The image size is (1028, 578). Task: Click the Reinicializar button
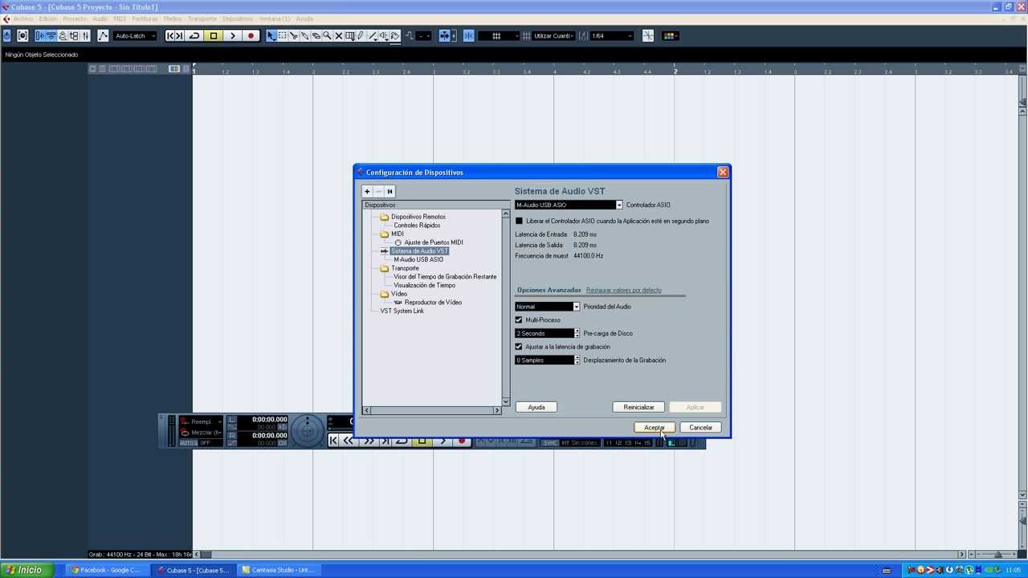tap(638, 407)
